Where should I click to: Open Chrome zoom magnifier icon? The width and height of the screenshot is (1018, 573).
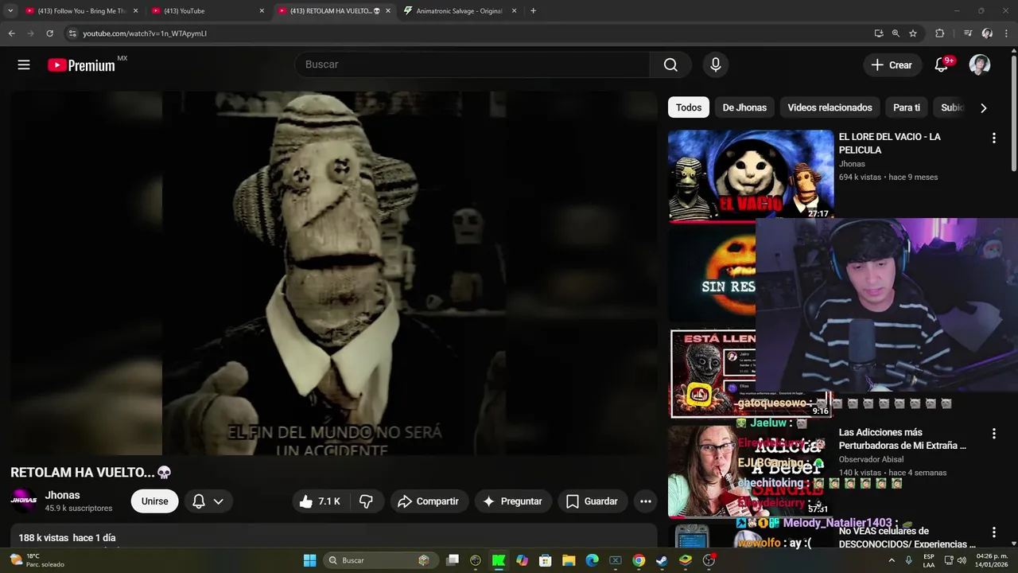[x=896, y=33]
